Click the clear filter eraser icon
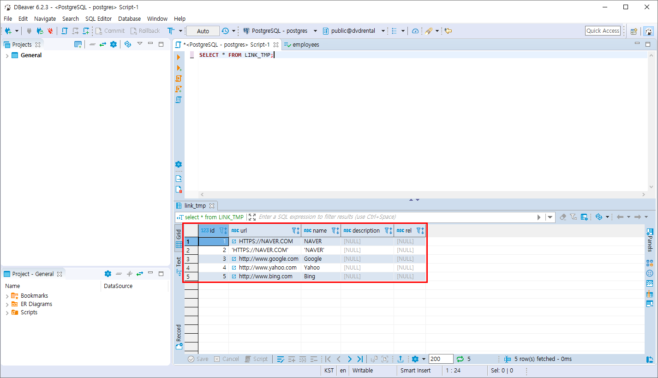The height and width of the screenshot is (378, 658). pos(563,217)
